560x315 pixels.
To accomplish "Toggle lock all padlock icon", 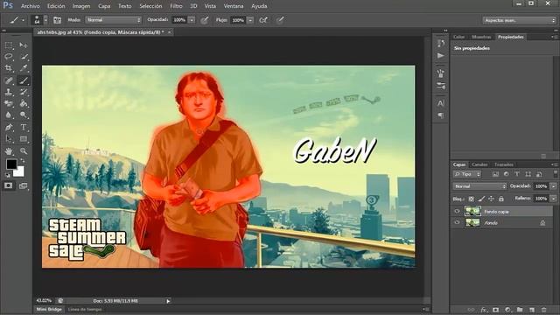I will tap(501, 199).
